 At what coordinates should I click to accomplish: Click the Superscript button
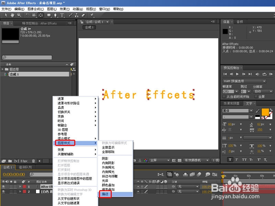259,160
